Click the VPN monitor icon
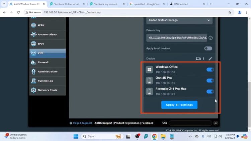 (x=33, y=53)
